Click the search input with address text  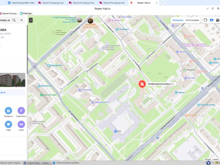pyautogui.click(x=5, y=20)
